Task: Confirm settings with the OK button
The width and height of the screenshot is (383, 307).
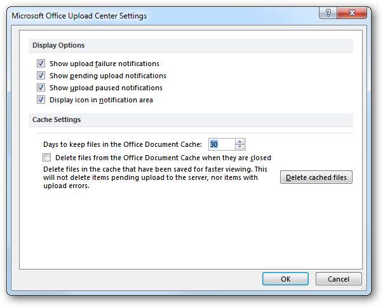Action: 285,278
